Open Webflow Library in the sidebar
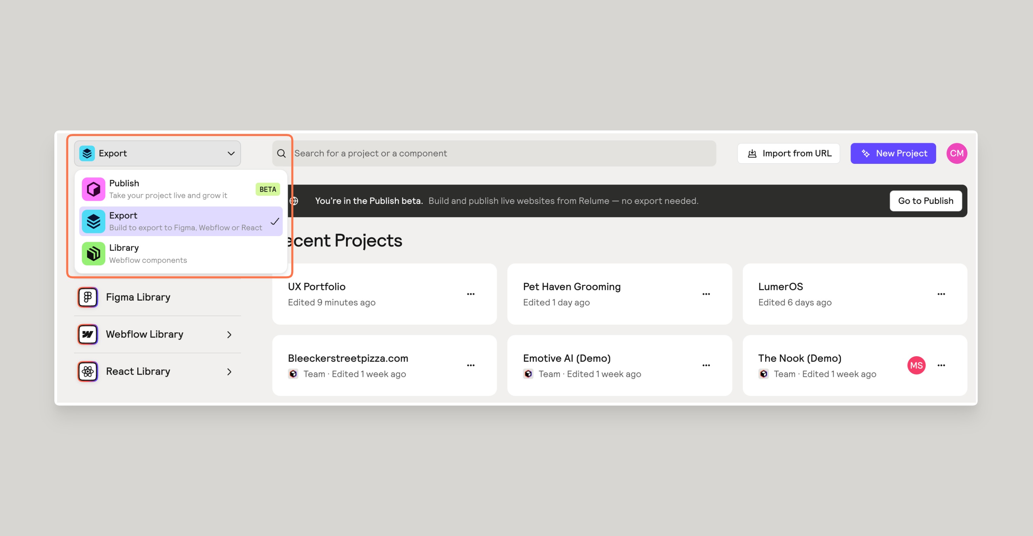Viewport: 1033px width, 536px height. 157,334
